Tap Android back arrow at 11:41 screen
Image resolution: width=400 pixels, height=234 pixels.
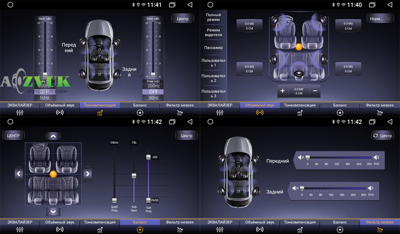[x=190, y=5]
